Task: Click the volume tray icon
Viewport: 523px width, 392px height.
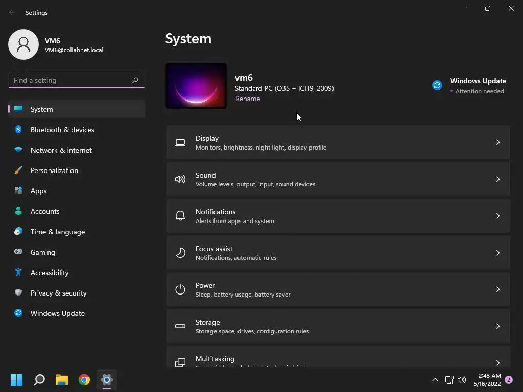Action: (x=462, y=380)
